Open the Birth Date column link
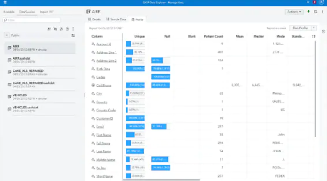Viewport: 327px width, 181px height. point(103,69)
